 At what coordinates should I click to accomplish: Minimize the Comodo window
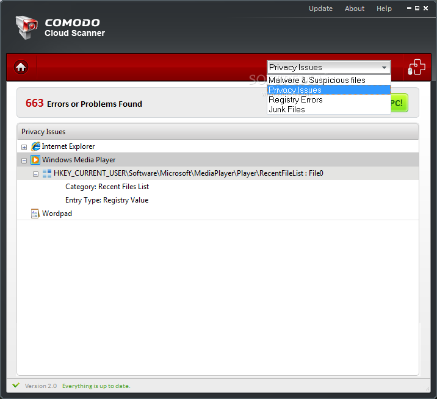[409, 9]
